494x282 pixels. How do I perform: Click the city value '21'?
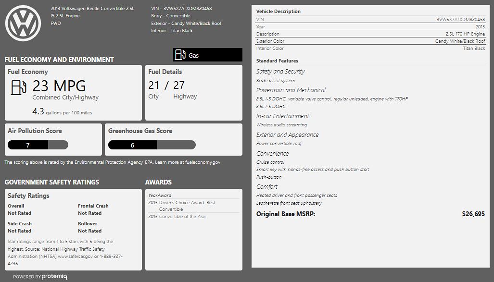pyautogui.click(x=154, y=86)
